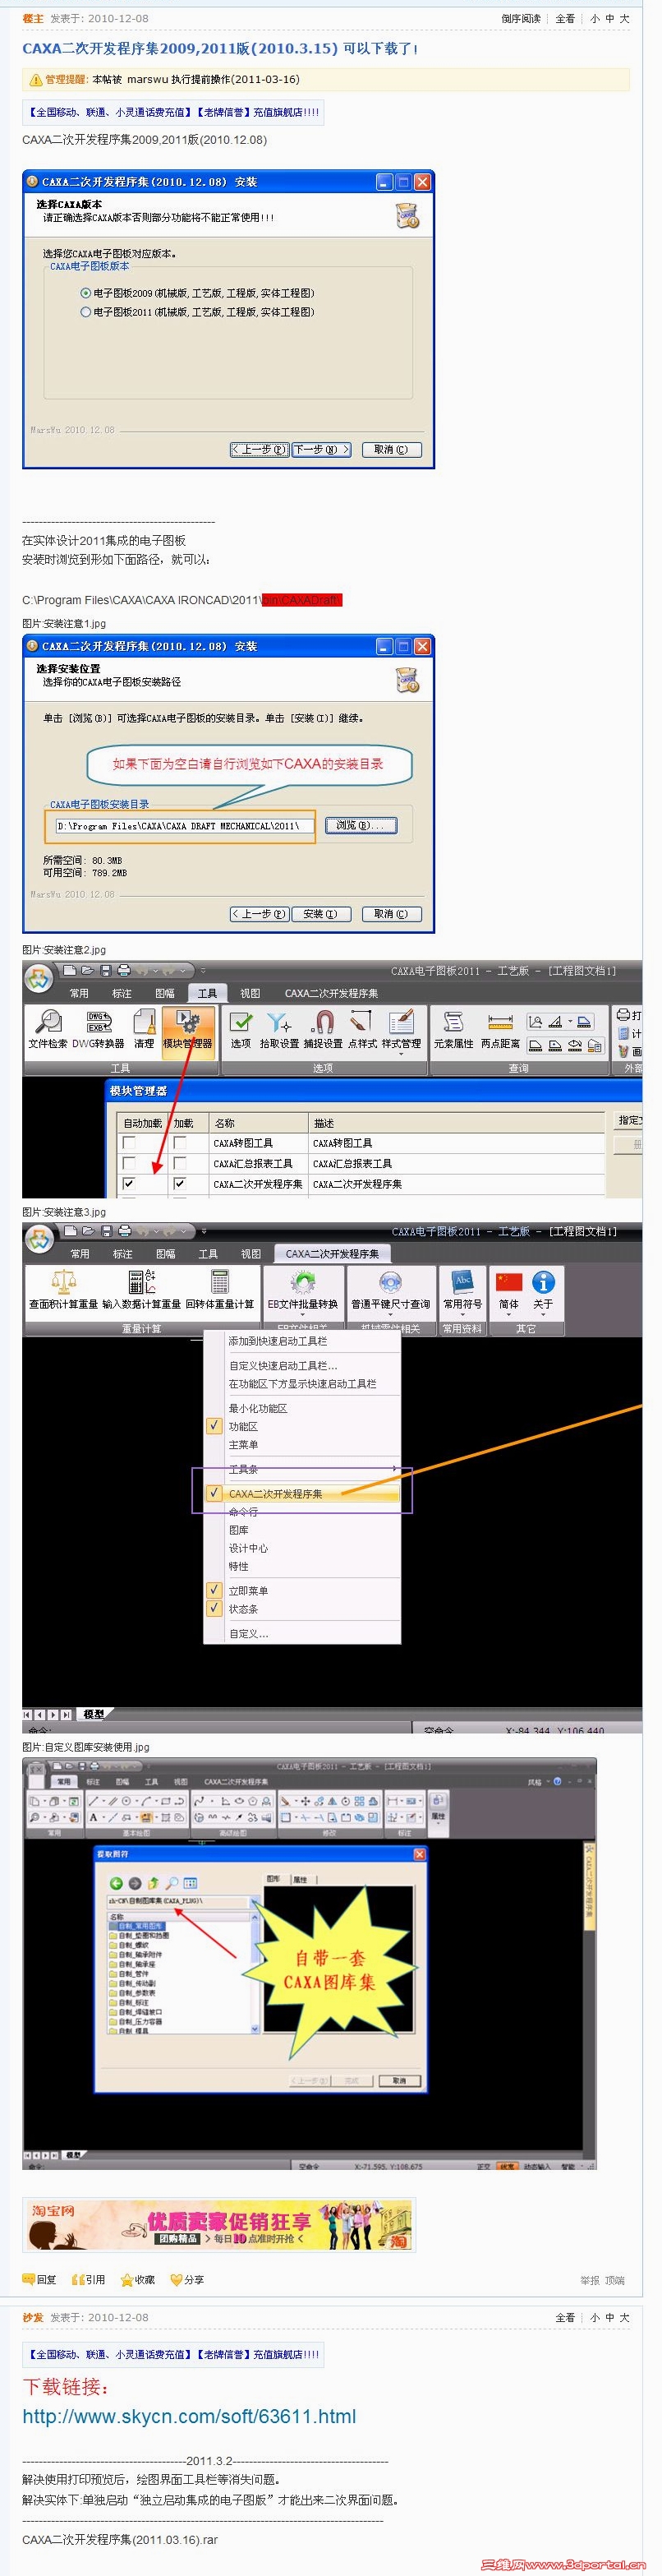Select CAXA二次开发程序集 context menu entry
The image size is (662, 2576).
[x=301, y=1493]
